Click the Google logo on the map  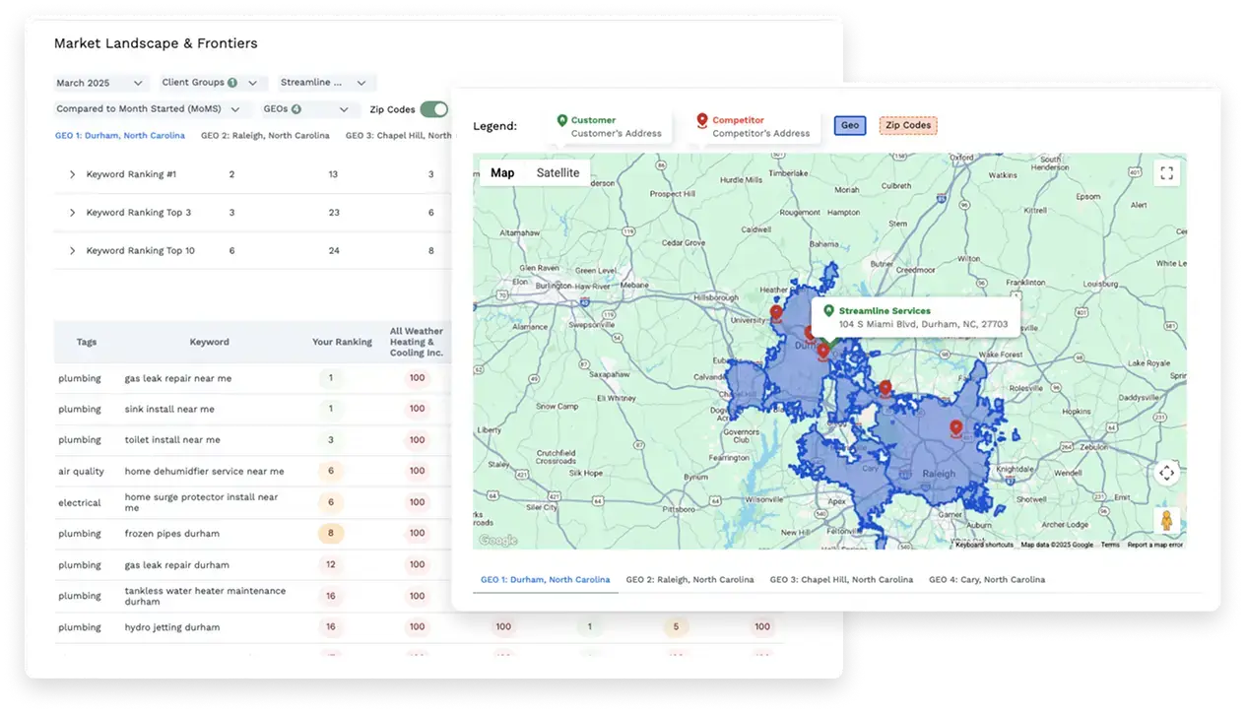(x=498, y=540)
